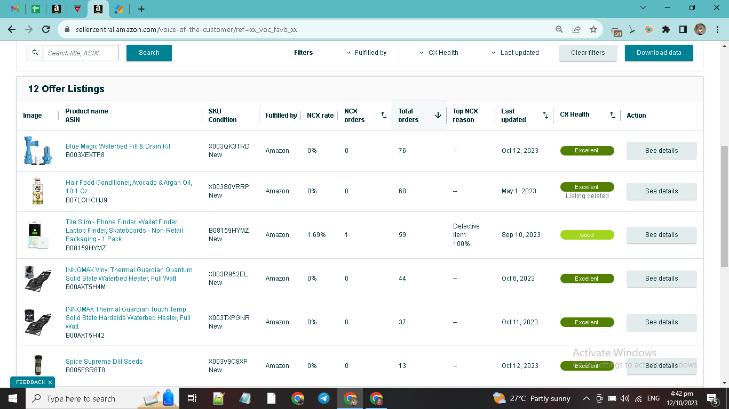Viewport: 729px width, 409px height.
Task: Click the teal Search button
Action: pos(149,53)
